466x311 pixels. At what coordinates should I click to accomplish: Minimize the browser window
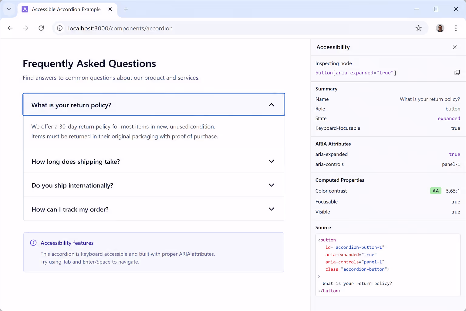(417, 9)
